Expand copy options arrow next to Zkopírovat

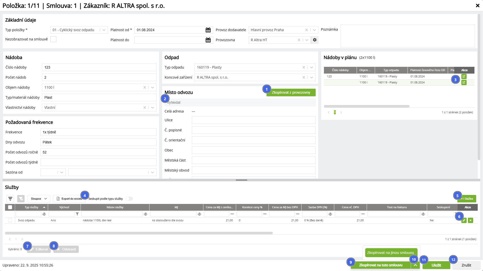pyautogui.click(x=415, y=265)
